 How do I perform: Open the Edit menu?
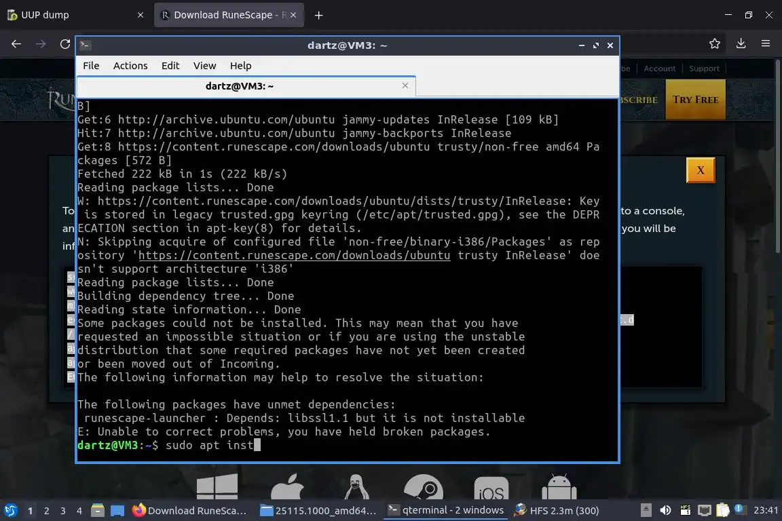tap(170, 66)
